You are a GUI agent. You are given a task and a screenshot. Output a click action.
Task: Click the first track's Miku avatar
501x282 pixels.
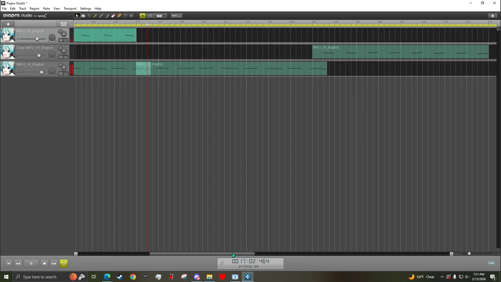7,35
